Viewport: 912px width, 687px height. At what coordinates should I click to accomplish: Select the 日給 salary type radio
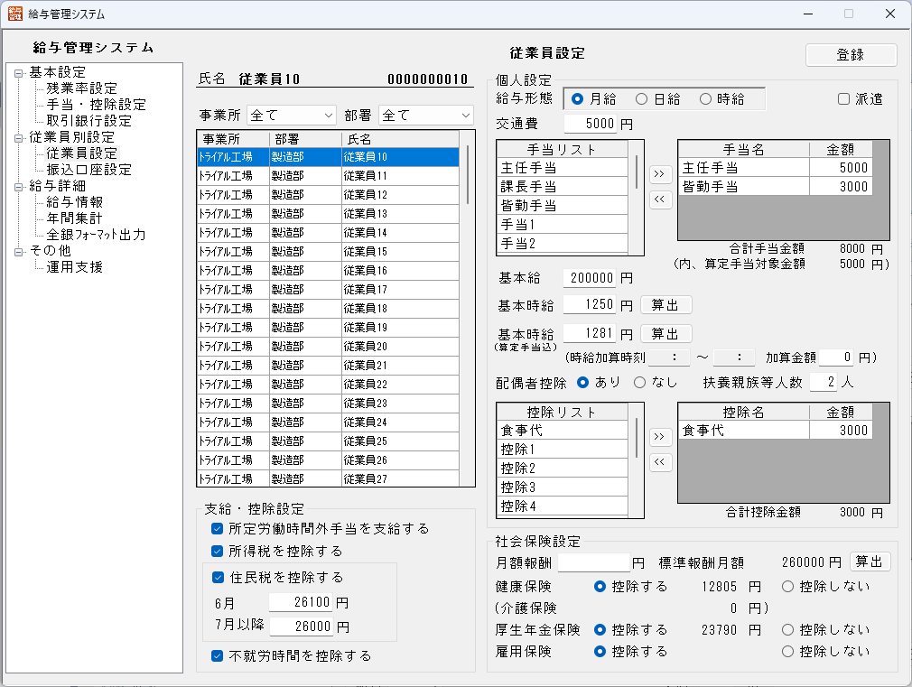[641, 99]
